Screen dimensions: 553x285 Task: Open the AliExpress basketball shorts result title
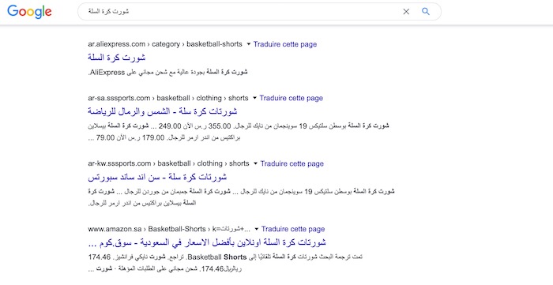pos(117,58)
